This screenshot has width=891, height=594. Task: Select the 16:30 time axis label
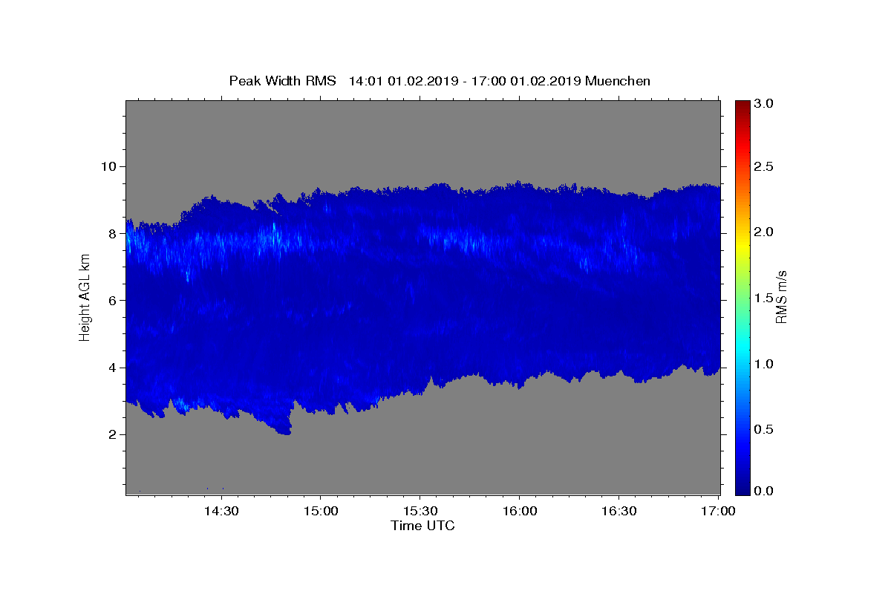click(619, 512)
